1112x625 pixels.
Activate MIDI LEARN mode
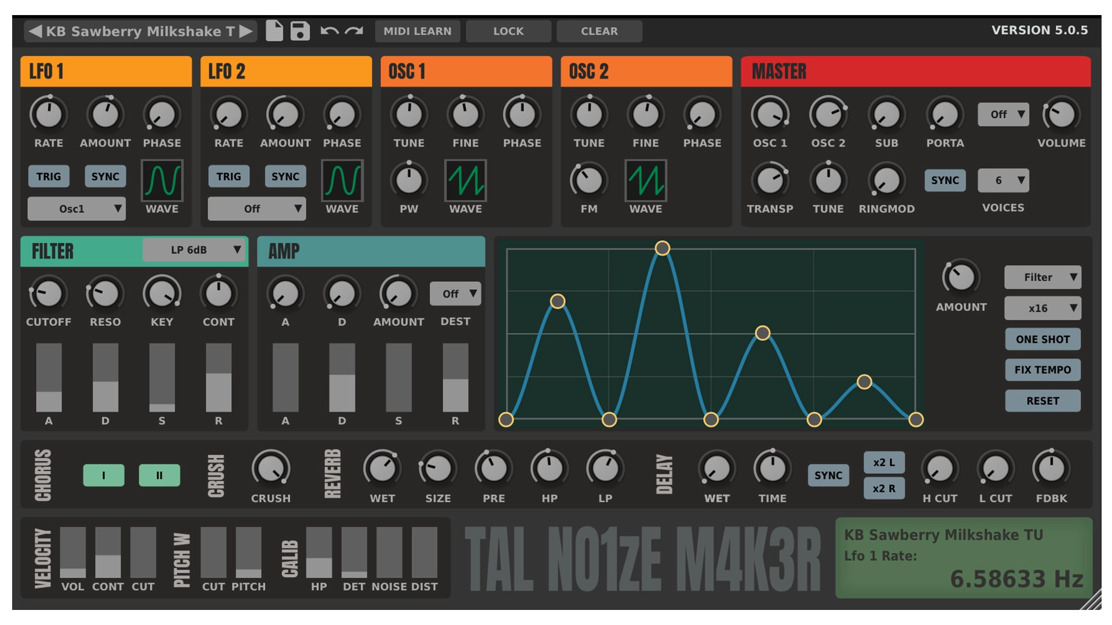[x=417, y=31]
